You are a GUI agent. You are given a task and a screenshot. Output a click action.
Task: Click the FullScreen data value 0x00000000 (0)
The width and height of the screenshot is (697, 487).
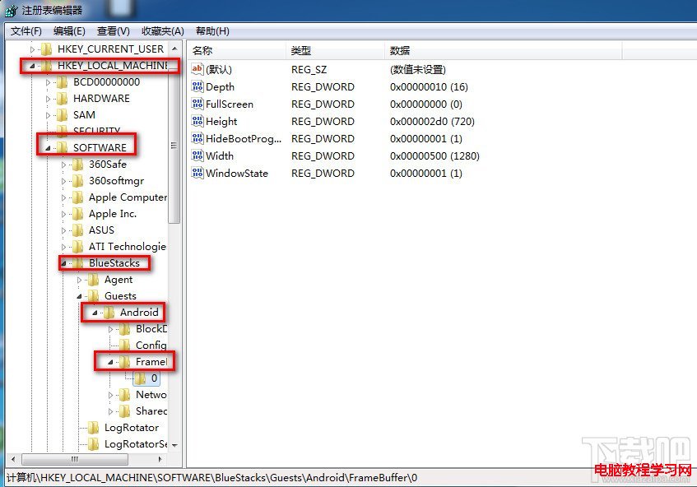[x=426, y=104]
